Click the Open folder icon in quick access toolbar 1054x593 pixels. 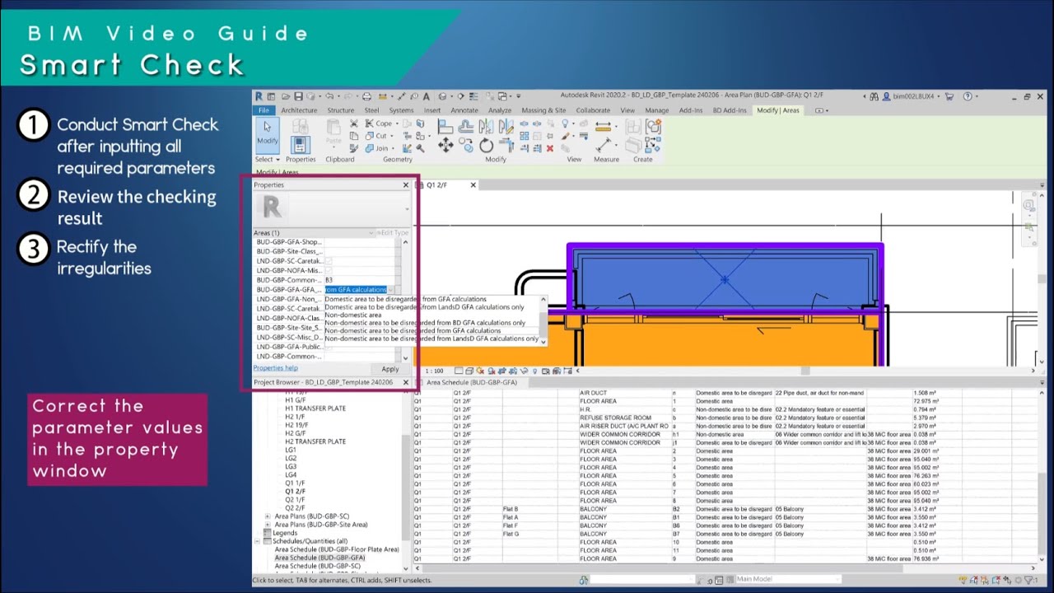[286, 96]
